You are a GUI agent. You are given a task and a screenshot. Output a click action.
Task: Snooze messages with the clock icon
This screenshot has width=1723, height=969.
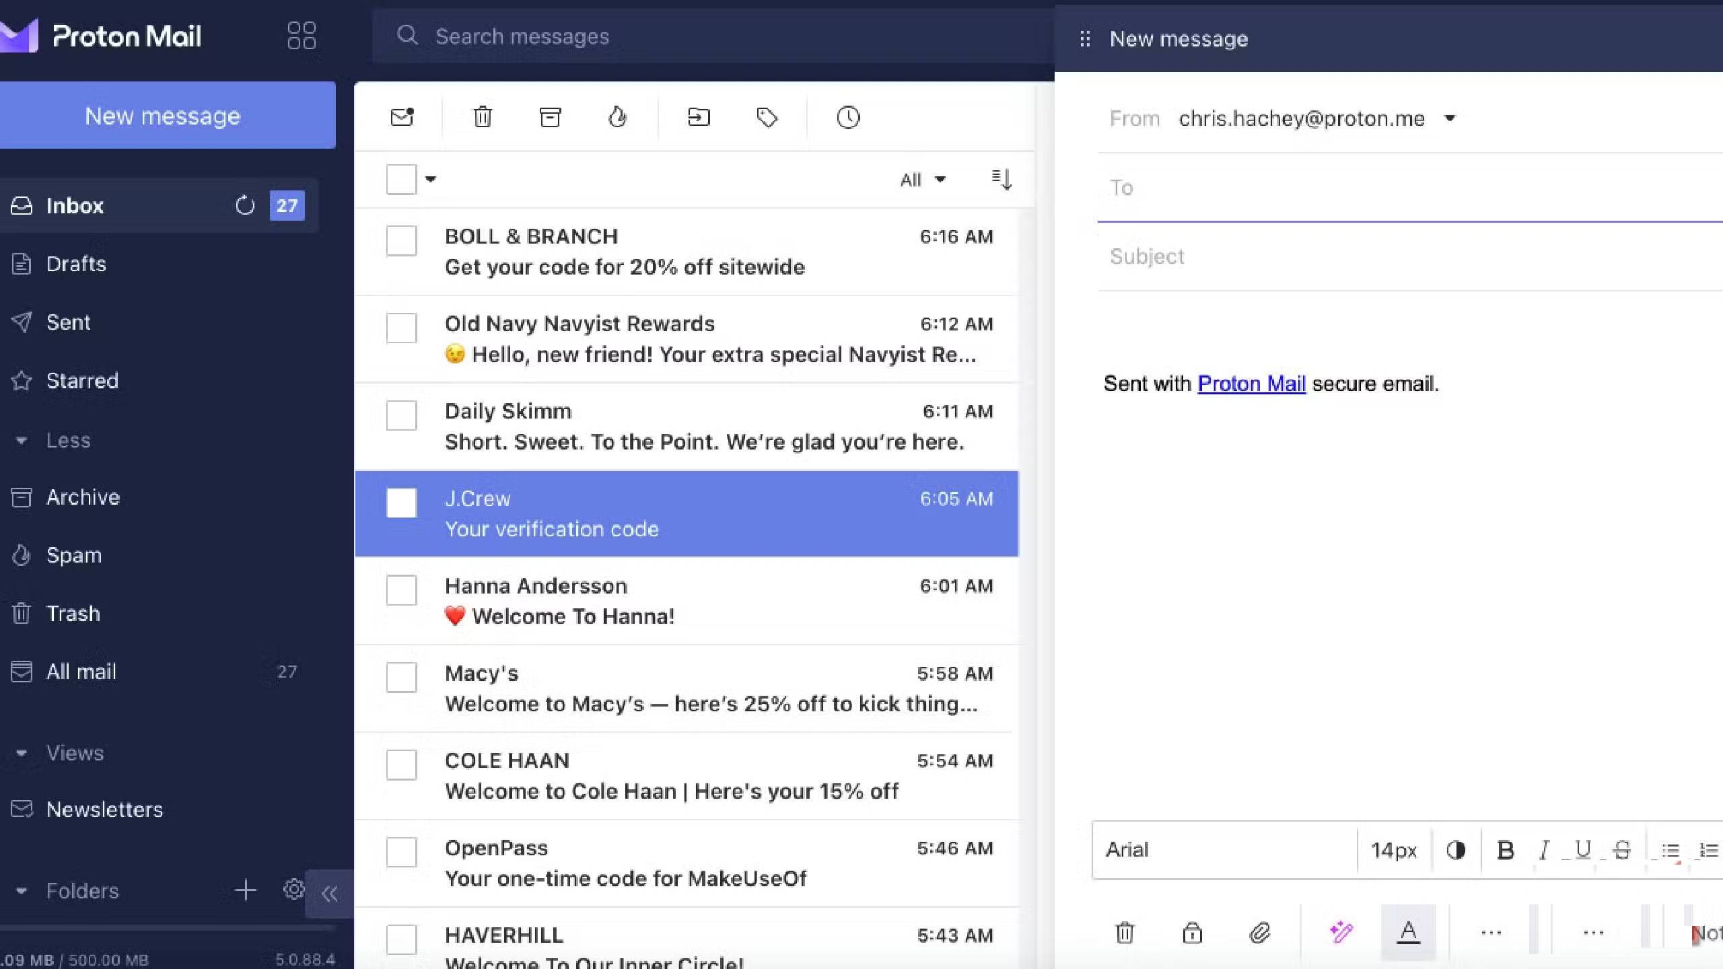tap(847, 116)
